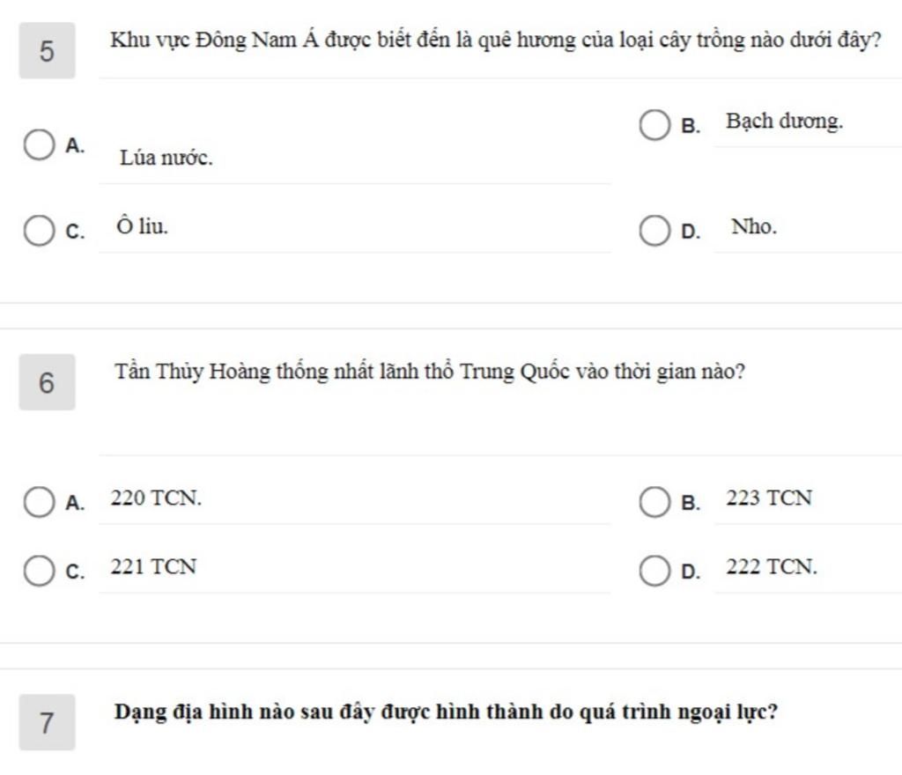Click the answer text 220 TCN
The image size is (902, 775).
point(156,498)
